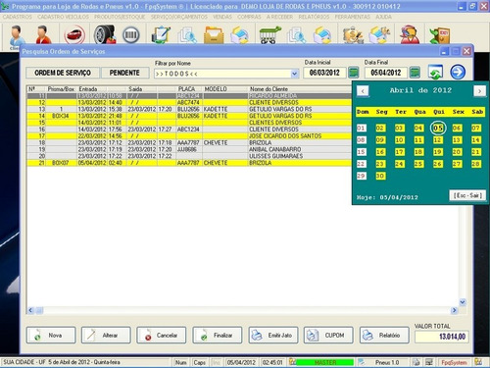Open the file box folder toolbar icon
The width and height of the screenshot is (490, 368).
click(x=214, y=34)
